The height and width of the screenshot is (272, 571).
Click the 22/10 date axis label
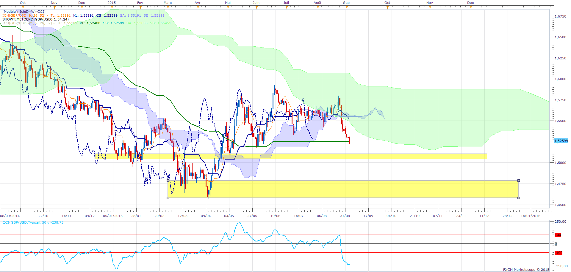43,216
